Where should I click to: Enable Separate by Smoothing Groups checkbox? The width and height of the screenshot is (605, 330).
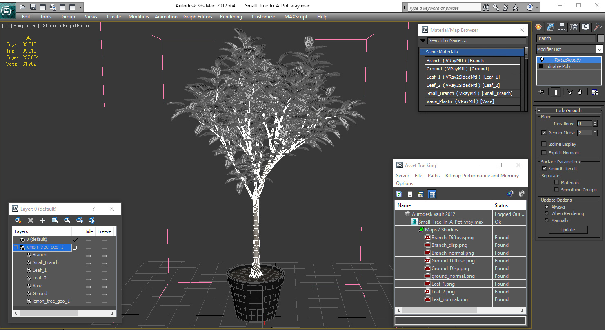pos(556,190)
